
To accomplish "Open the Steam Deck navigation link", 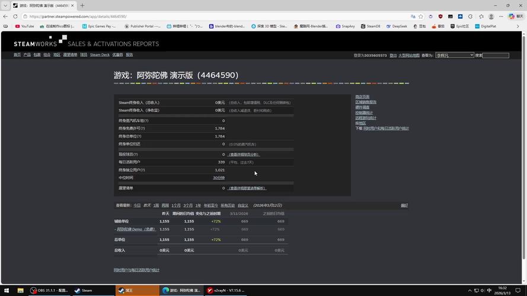I will [x=100, y=54].
